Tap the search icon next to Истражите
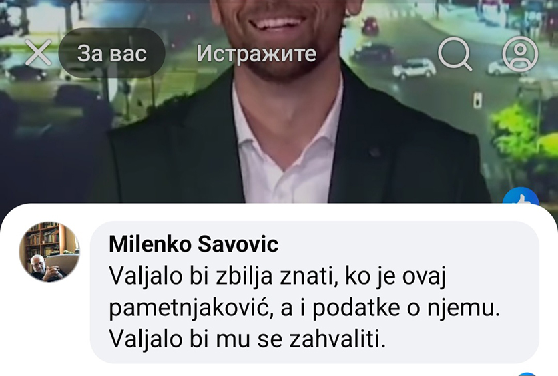The height and width of the screenshot is (376, 558). click(x=455, y=54)
